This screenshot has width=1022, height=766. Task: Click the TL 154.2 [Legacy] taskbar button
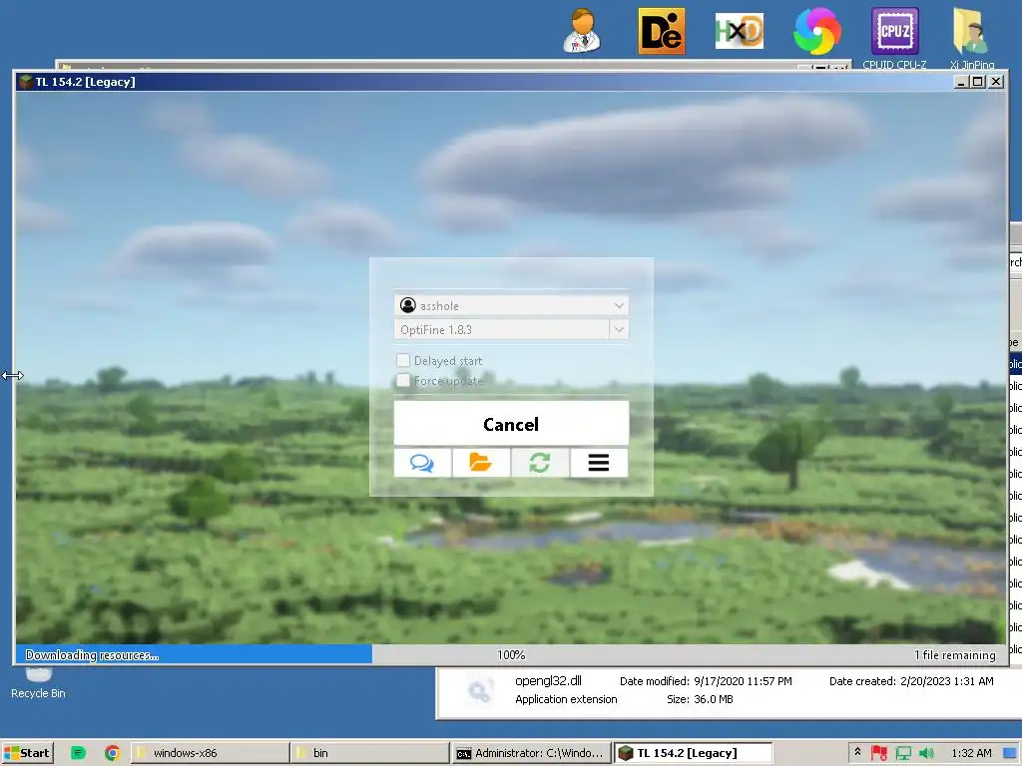point(694,753)
